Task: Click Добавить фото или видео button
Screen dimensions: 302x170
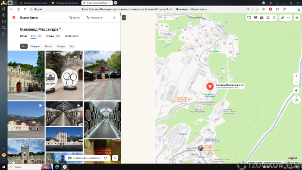Action: pos(85,158)
